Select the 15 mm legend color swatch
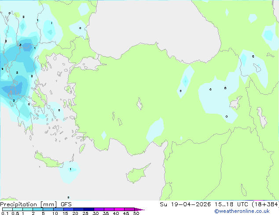The image size is (279, 215). [68, 209]
